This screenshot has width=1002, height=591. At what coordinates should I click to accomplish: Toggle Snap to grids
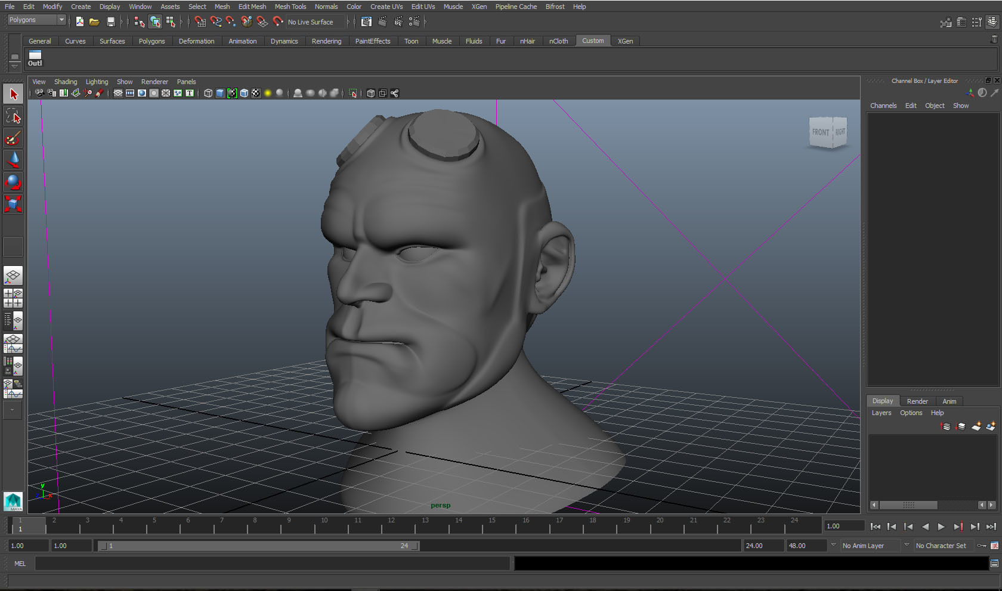[200, 22]
